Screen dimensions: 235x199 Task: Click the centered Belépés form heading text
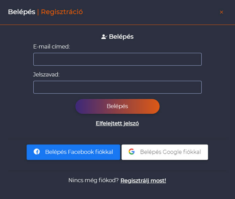pyautogui.click(x=121, y=37)
